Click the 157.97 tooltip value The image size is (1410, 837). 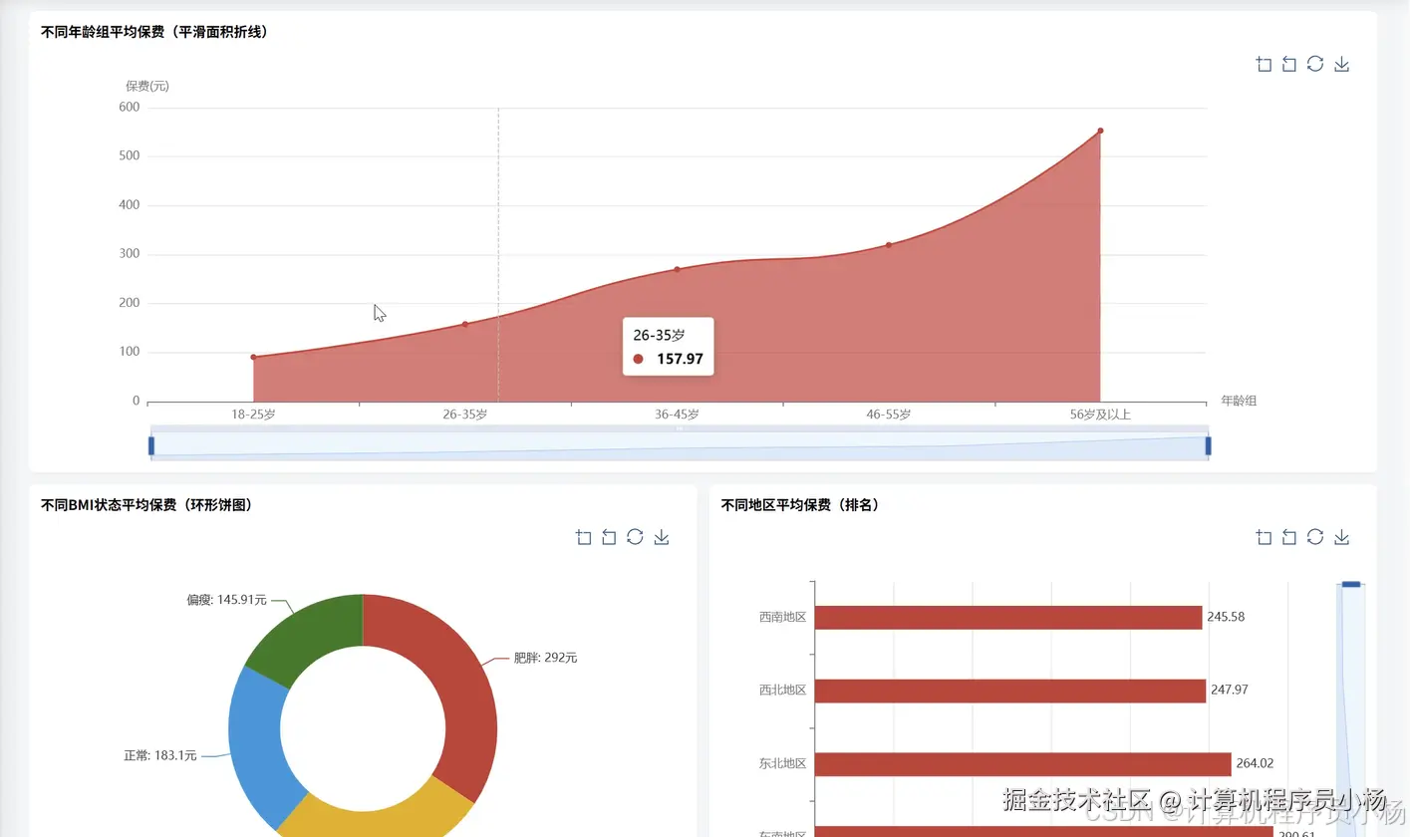click(680, 359)
